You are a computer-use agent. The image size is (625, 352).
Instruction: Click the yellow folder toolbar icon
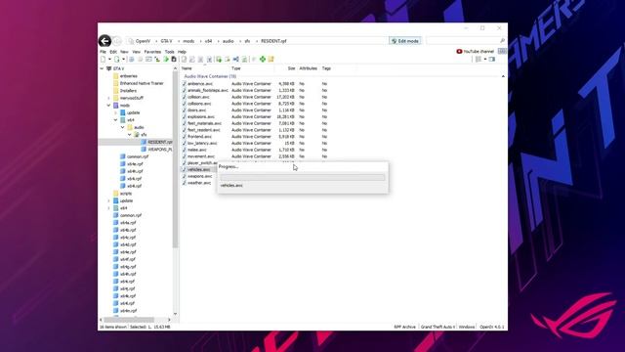[x=271, y=59]
